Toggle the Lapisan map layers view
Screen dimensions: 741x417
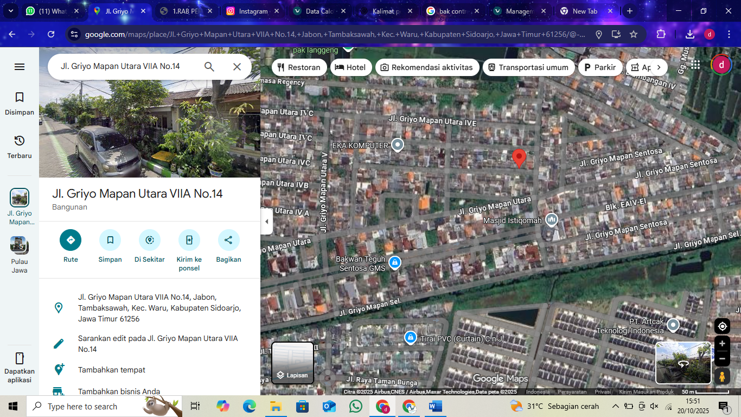click(292, 363)
